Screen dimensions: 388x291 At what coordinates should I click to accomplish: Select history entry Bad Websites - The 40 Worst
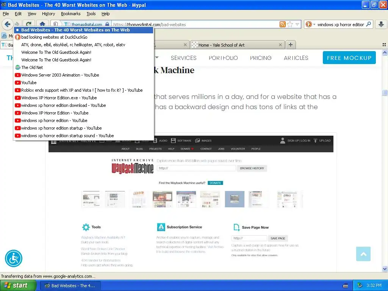(x=83, y=30)
